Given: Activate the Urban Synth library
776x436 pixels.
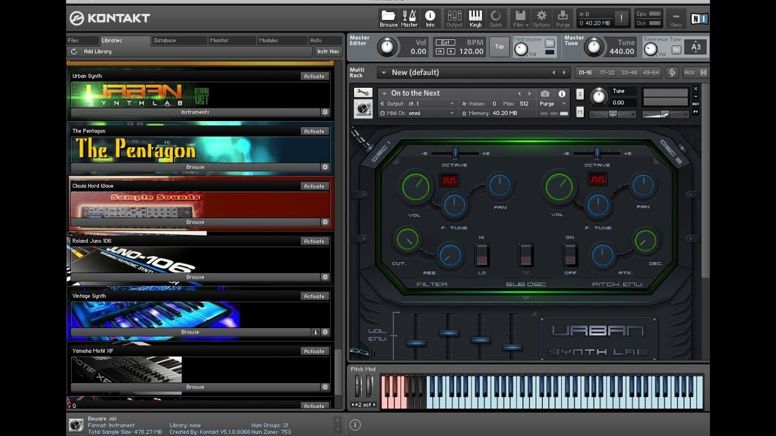Looking at the screenshot, I should (314, 76).
